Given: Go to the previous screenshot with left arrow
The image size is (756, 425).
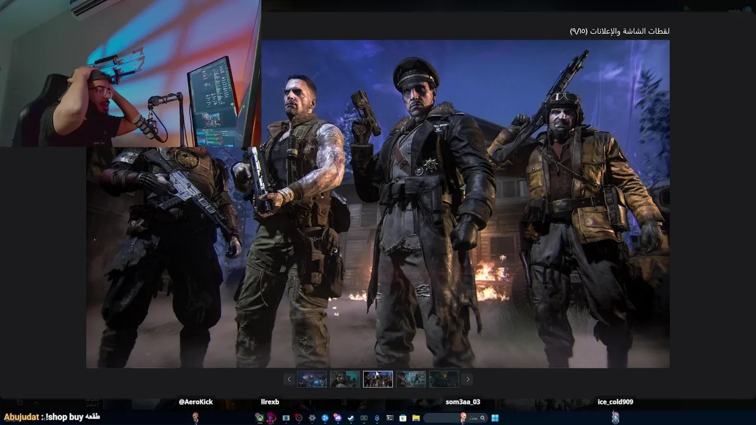Looking at the screenshot, I should pyautogui.click(x=289, y=380).
